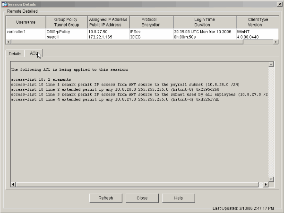Click ACL line 4 permit ip any 10.8.27.0
284x213 pixels.
coord(115,99)
